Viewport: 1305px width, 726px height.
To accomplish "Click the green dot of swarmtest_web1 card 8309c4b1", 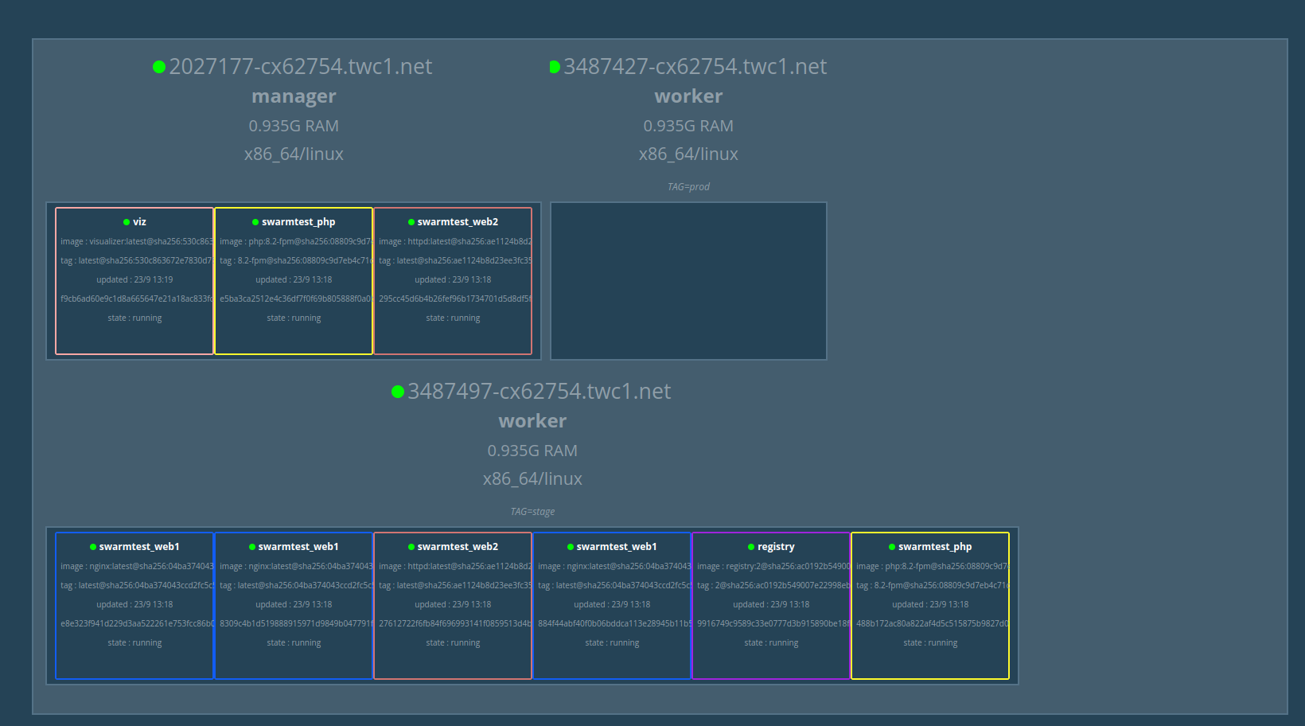I will (252, 547).
